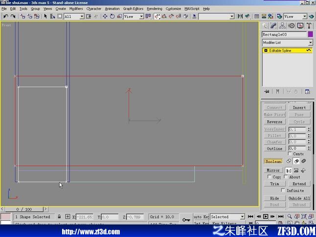Click the Rectangle03 object name field
316x237 pixels.
pos(284,34)
